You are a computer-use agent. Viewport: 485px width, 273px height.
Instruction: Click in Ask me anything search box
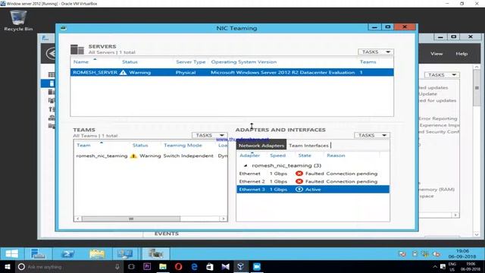coord(69,266)
